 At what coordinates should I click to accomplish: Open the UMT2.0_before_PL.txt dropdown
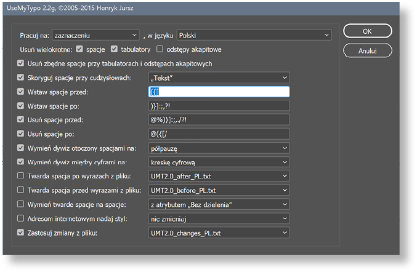coord(219,190)
